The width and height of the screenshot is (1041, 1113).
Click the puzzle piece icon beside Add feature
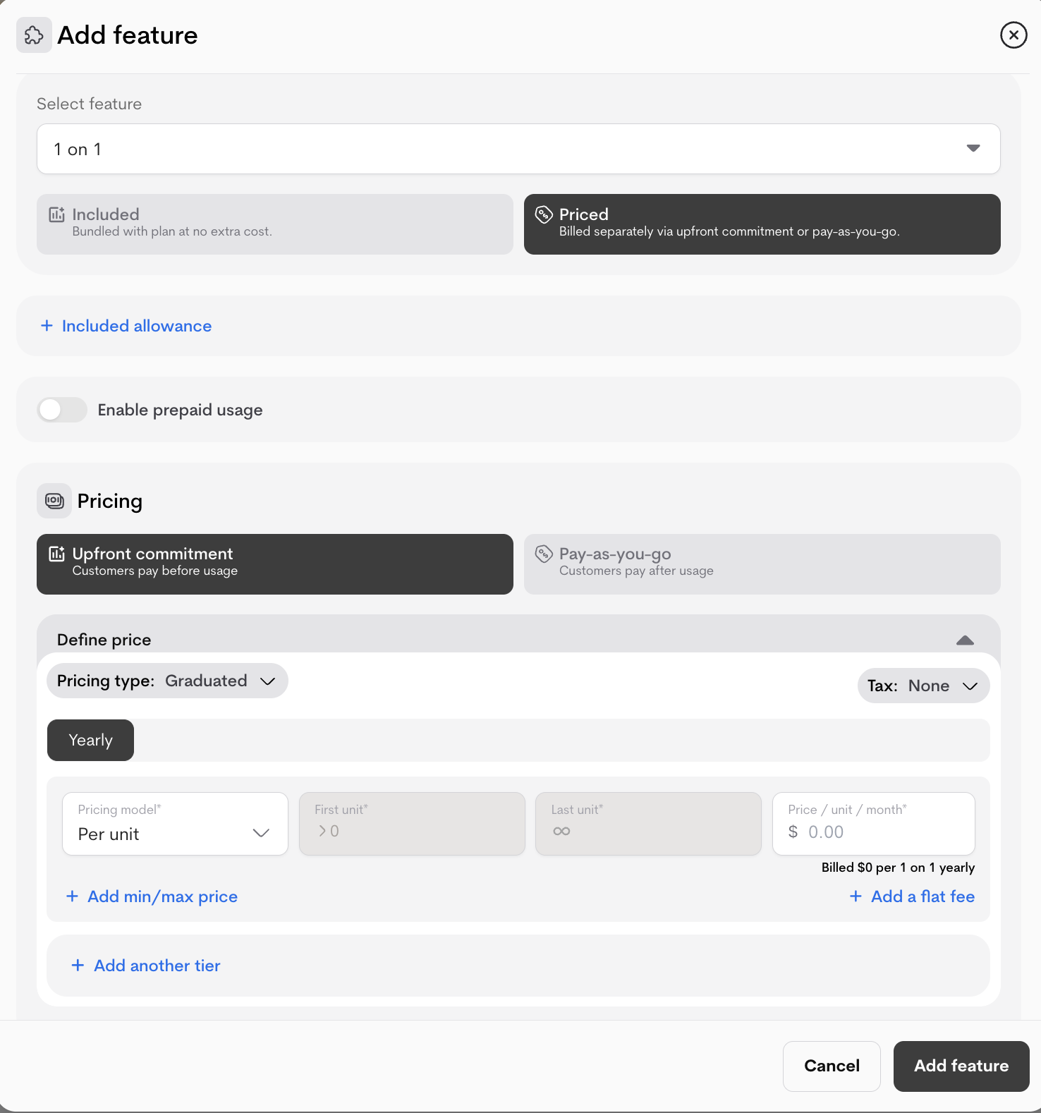coord(34,35)
